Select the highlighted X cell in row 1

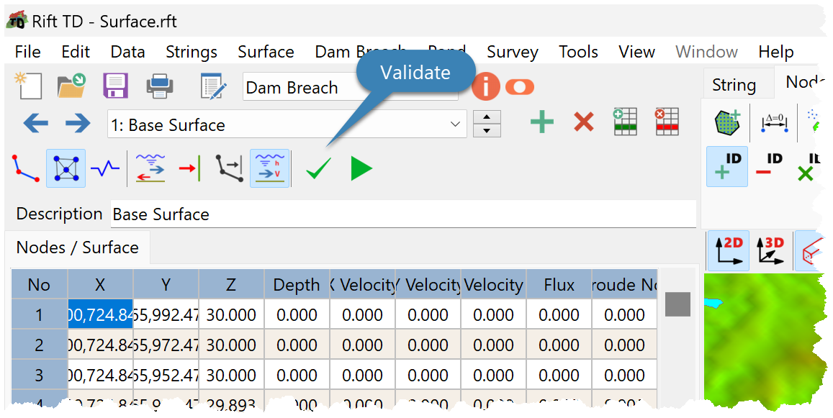pyautogui.click(x=100, y=314)
